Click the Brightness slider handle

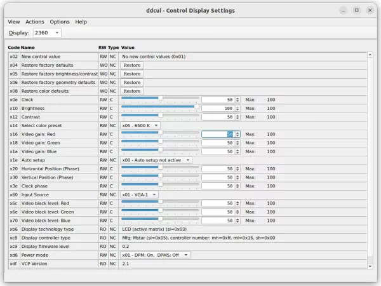coord(196,107)
